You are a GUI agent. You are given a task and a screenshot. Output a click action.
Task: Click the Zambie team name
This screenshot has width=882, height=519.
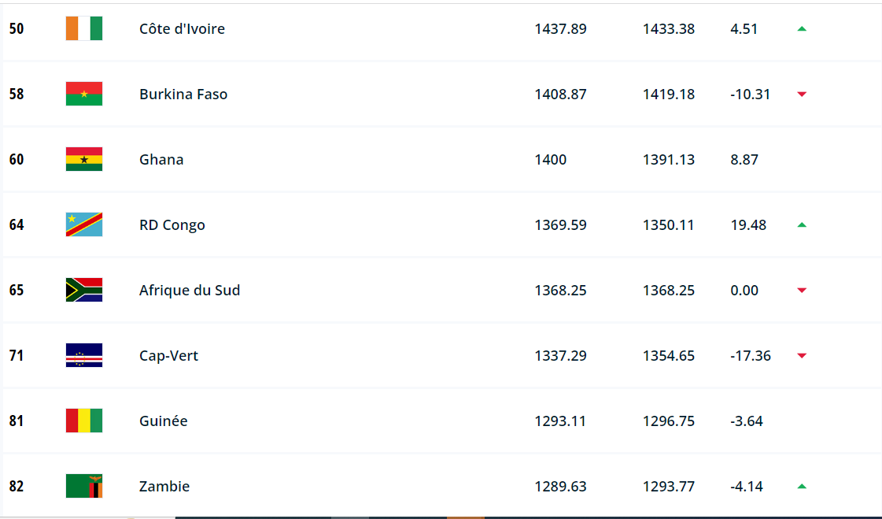(164, 486)
